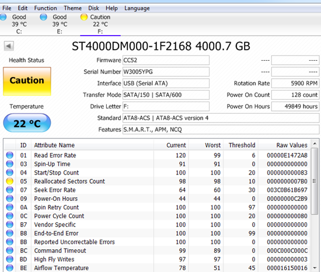Click the status orb for Command Timeout

point(9,250)
